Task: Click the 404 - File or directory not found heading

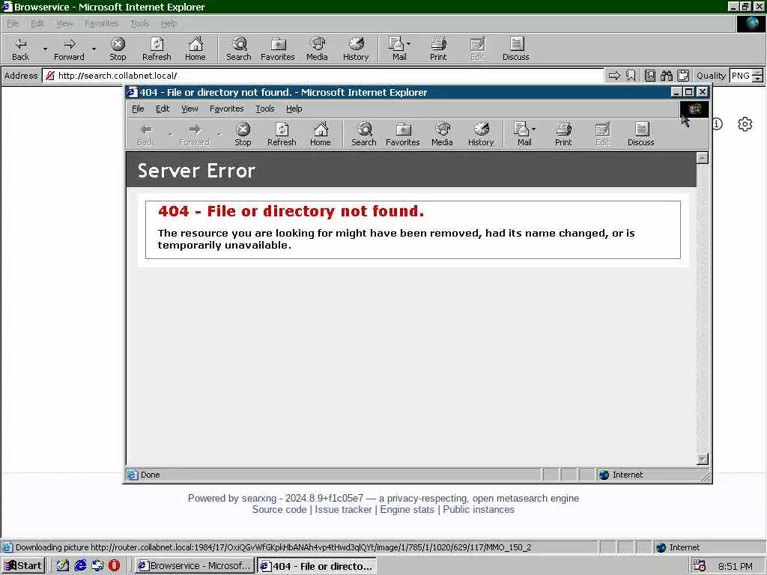Action: (291, 211)
